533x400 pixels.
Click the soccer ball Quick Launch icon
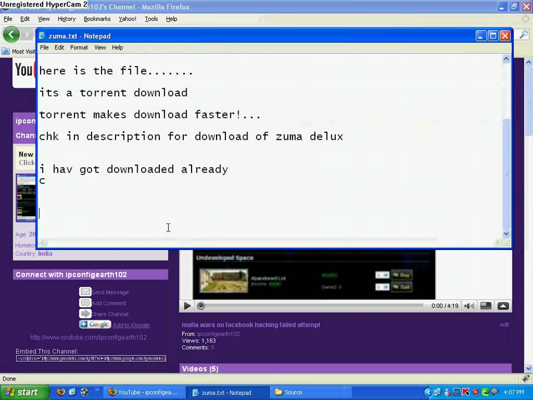[x=84, y=392]
